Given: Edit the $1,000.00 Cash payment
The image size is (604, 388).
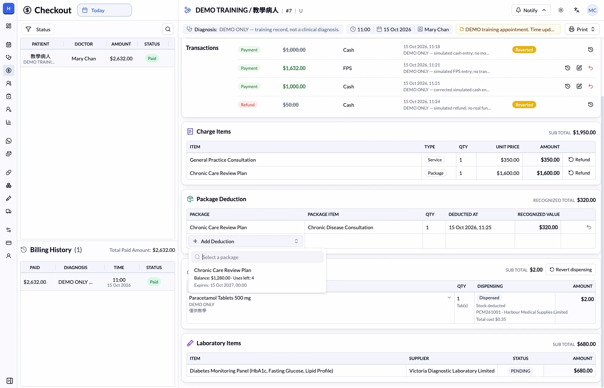Looking at the screenshot, I should tap(579, 86).
